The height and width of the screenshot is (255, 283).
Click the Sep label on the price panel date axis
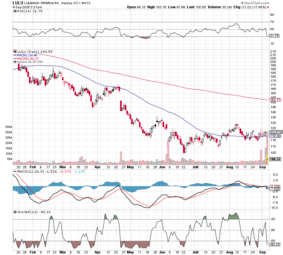tap(263, 167)
